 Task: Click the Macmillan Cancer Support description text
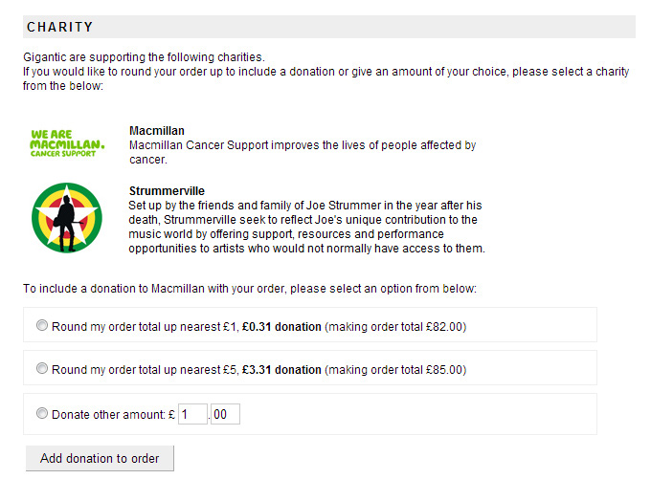point(303,152)
